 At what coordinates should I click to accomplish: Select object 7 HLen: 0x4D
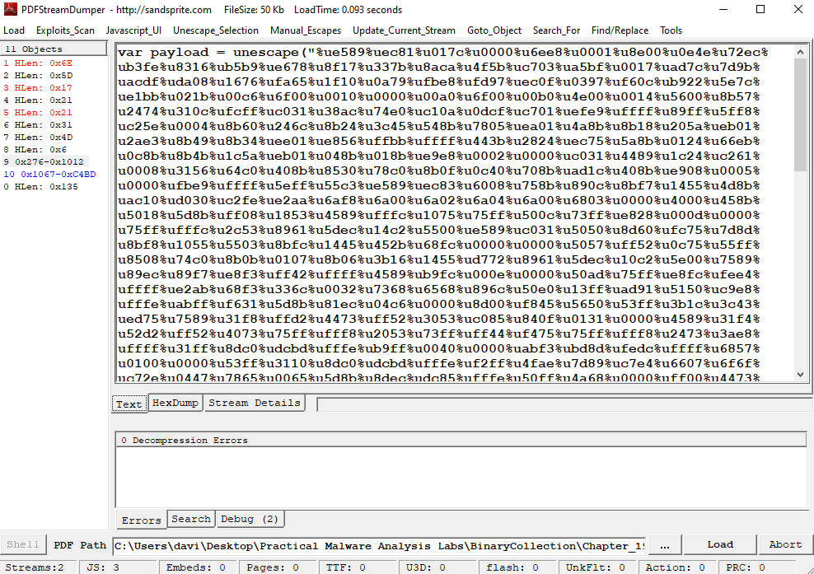(x=38, y=138)
